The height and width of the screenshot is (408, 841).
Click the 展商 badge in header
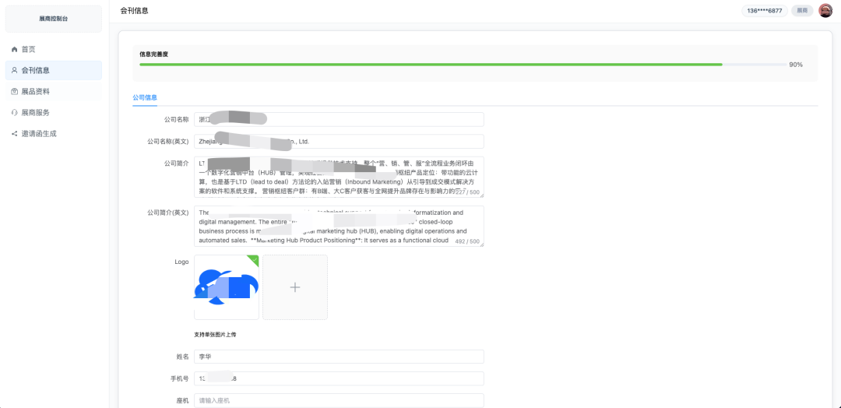[x=802, y=11]
